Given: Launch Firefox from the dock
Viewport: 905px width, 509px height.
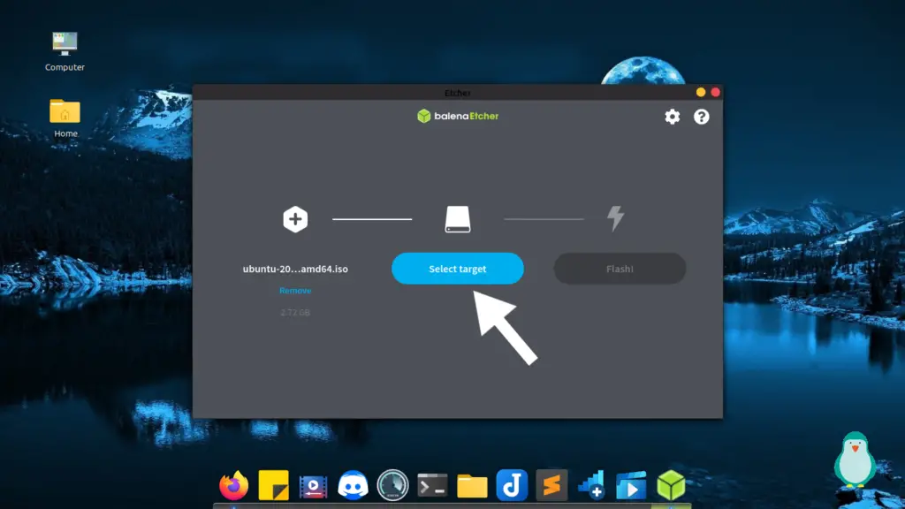Looking at the screenshot, I should coord(233,485).
